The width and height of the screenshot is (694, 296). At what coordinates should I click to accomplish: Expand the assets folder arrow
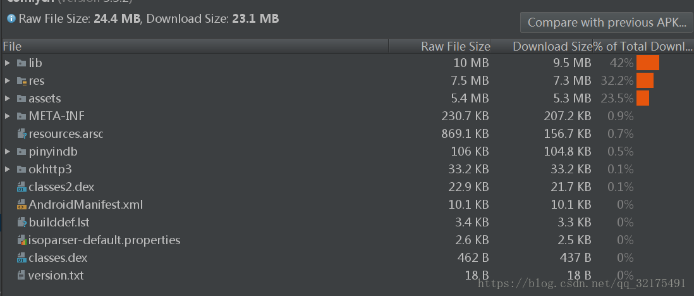click(x=7, y=99)
